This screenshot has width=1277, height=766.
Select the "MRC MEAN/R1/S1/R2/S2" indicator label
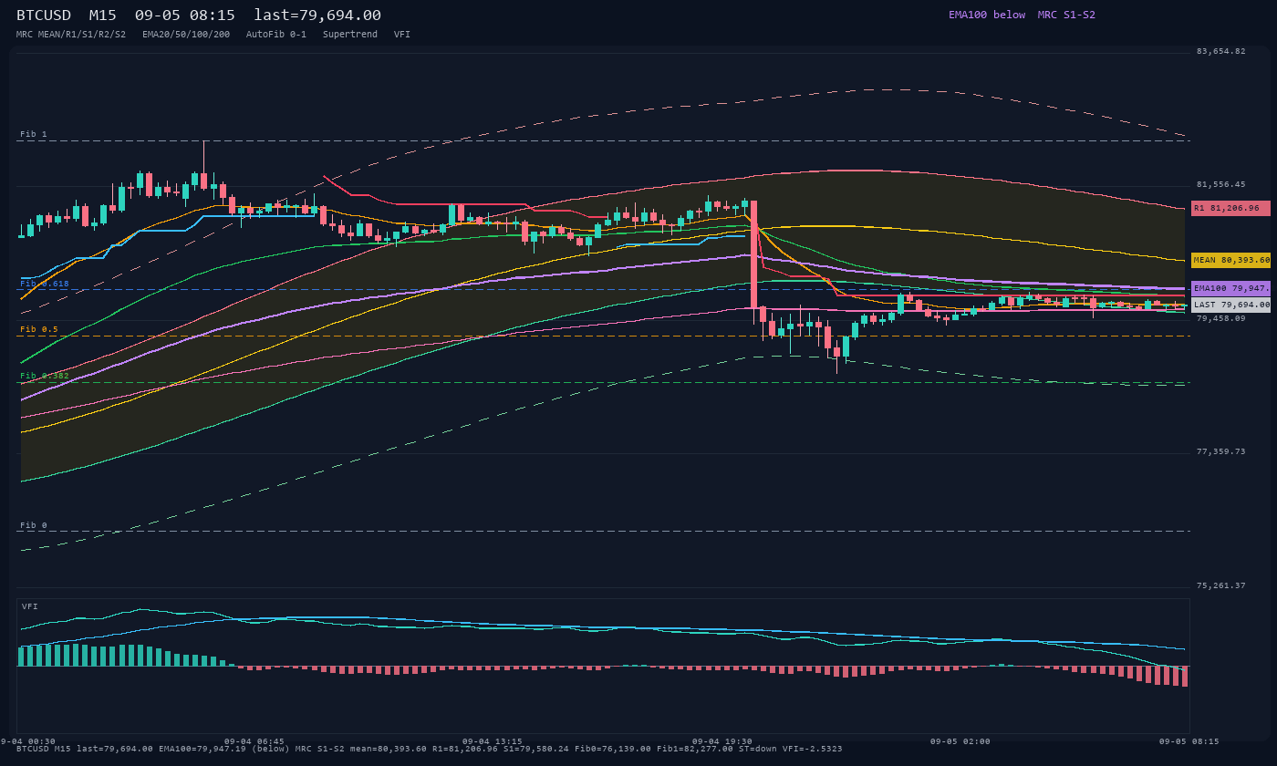[71, 35]
